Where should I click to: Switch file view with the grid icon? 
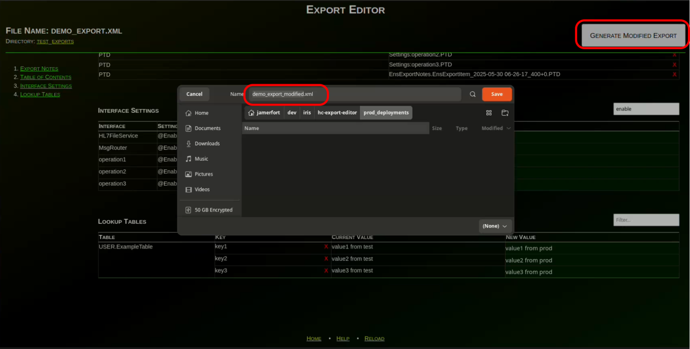489,113
